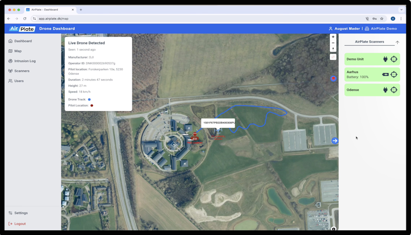The width and height of the screenshot is (411, 235).
Task: Collapse AirPlate Scanners panel with arrow
Action: (x=397, y=42)
